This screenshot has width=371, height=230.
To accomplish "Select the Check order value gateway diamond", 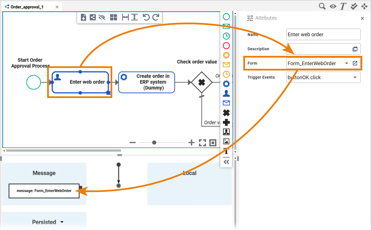I will tap(201, 82).
